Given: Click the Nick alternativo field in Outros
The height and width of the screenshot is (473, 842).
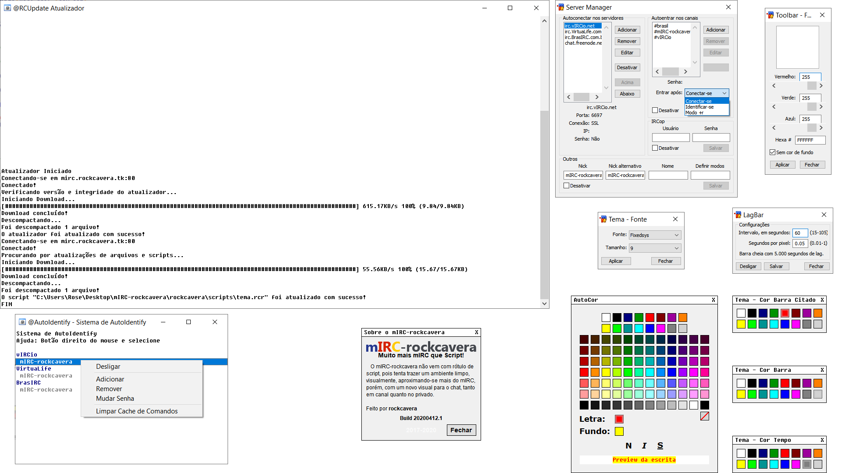Looking at the screenshot, I should pos(625,175).
